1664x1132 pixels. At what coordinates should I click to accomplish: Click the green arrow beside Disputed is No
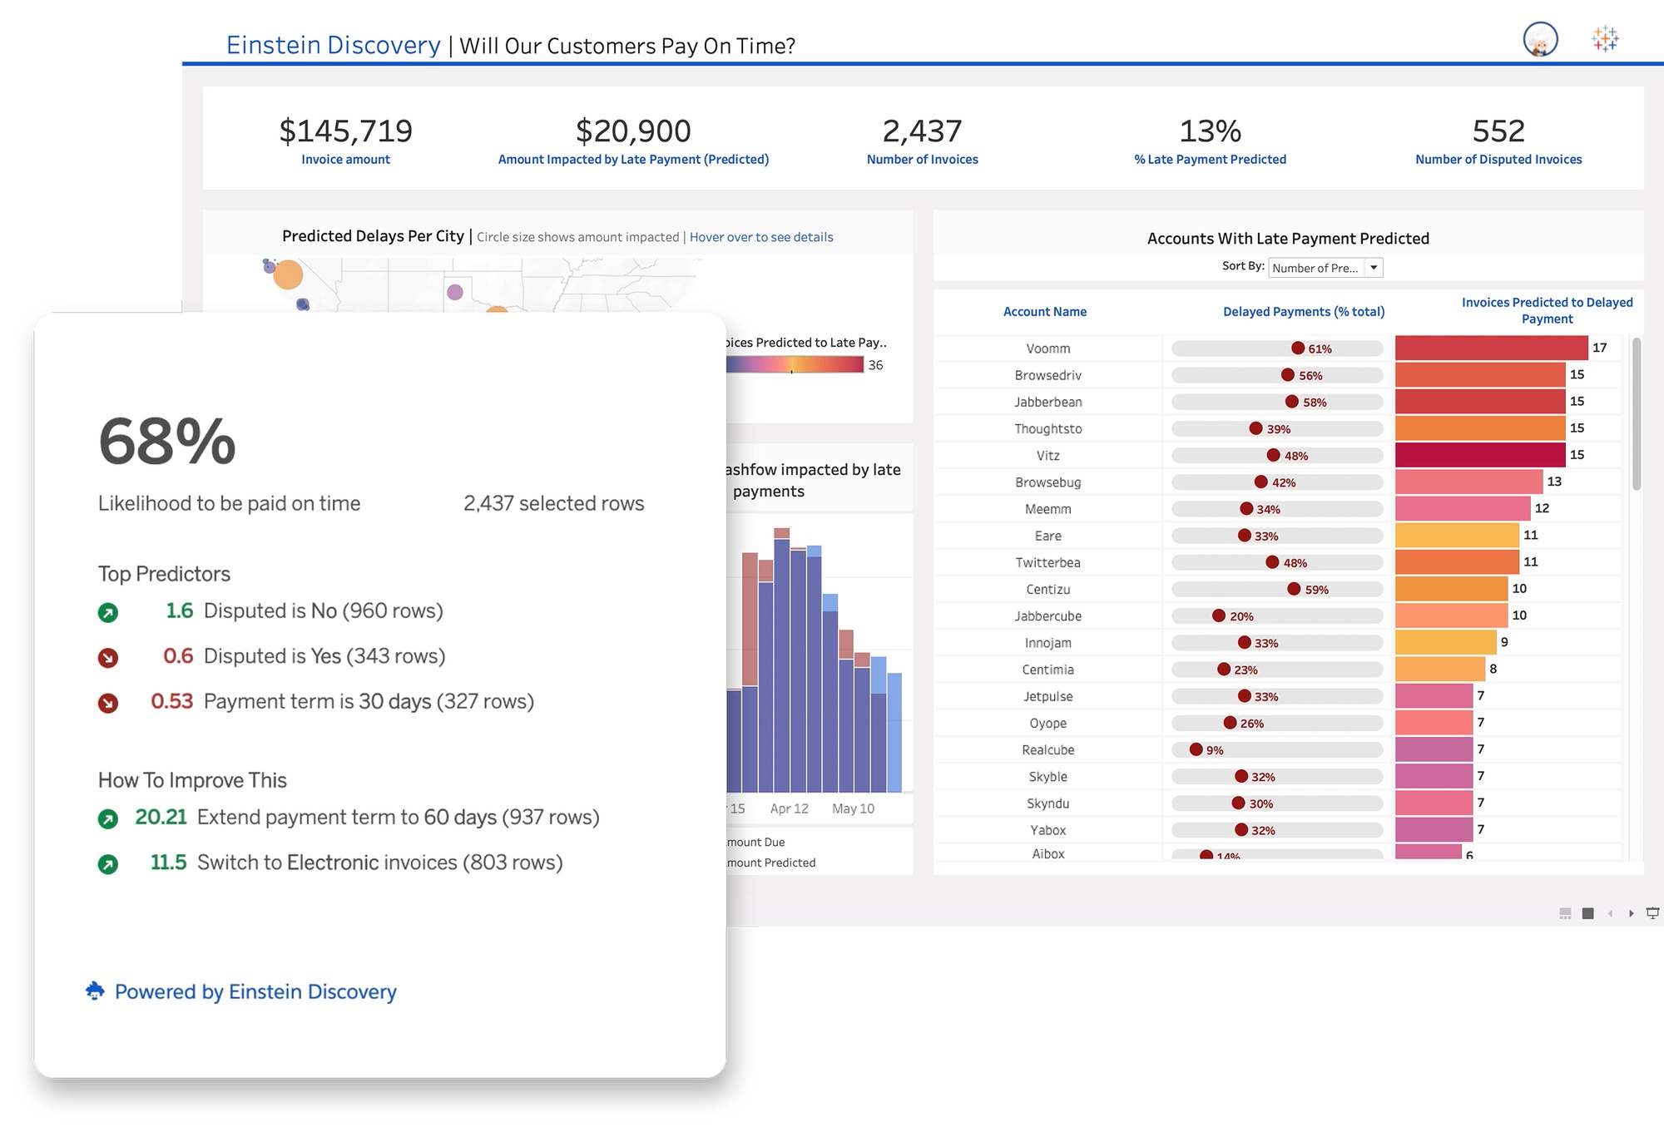108,611
